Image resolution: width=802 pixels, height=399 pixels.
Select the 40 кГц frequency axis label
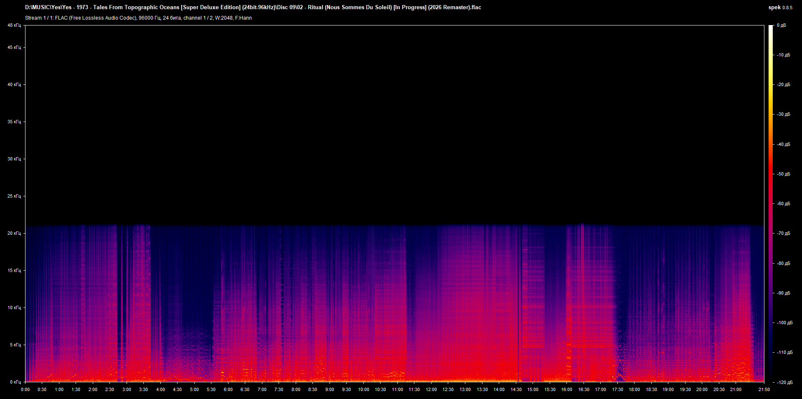tap(14, 85)
